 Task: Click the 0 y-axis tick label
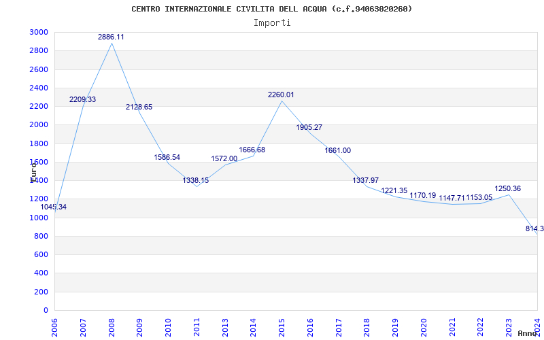click(x=46, y=311)
